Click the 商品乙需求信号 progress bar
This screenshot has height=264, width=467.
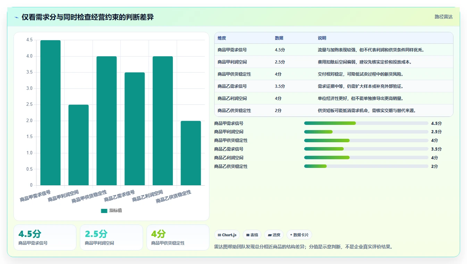pyautogui.click(x=366, y=149)
